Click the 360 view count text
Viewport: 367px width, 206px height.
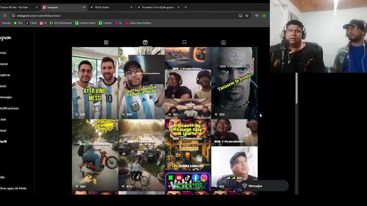tap(83, 187)
